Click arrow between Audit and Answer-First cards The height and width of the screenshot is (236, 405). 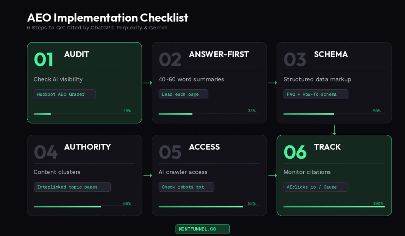click(148, 83)
